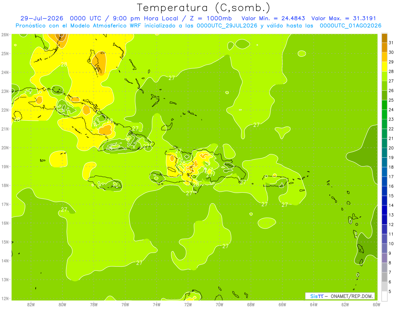Click the legend value label "17"

coord(391,176)
